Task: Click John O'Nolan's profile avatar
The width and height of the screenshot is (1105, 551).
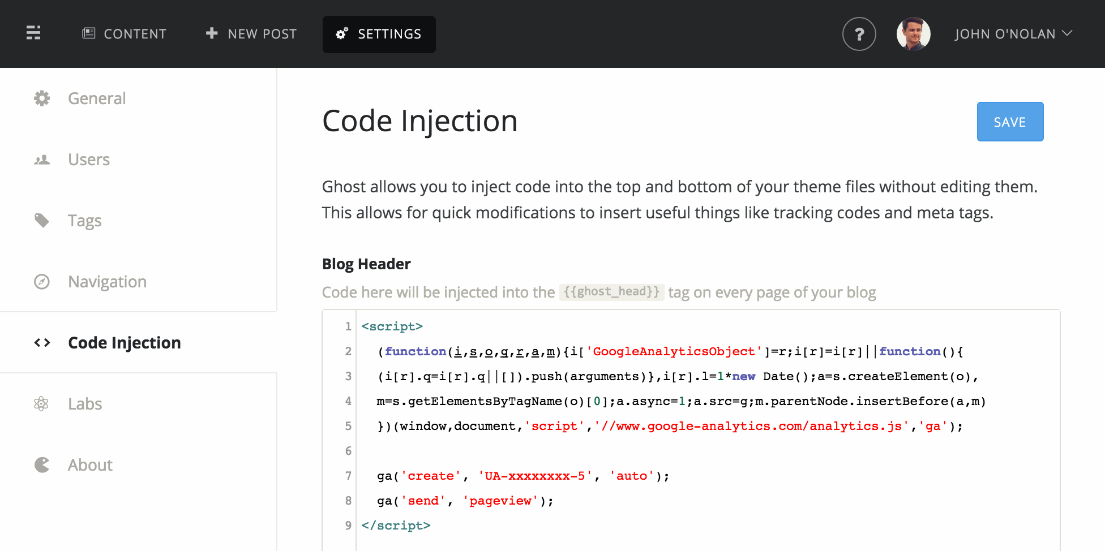Action: (x=914, y=33)
